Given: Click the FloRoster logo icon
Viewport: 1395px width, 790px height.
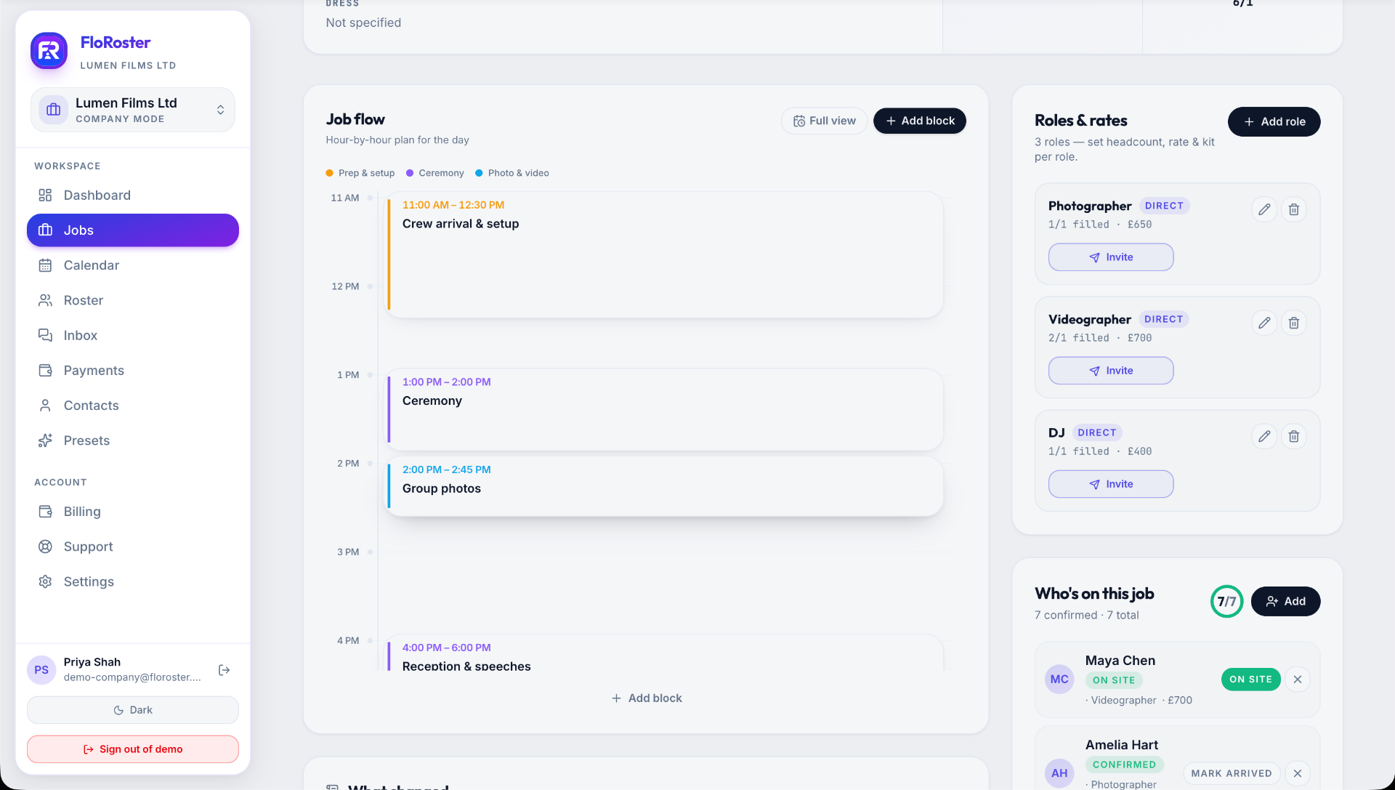Looking at the screenshot, I should 49,51.
